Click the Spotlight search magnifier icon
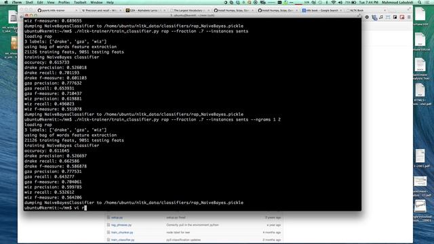Image resolution: width=434 pixels, height=244 pixels. (x=420, y=2)
